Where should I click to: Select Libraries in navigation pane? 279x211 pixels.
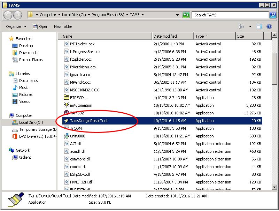[23, 74]
